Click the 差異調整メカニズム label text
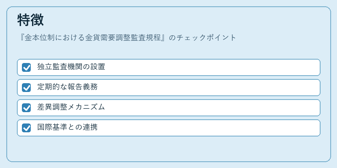The width and height of the screenshot is (337, 168). click(71, 107)
